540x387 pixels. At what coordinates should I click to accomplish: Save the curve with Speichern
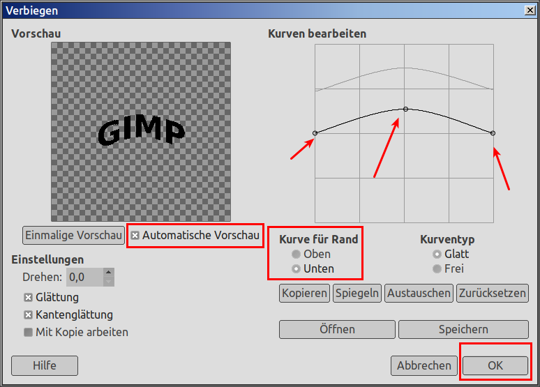[x=463, y=330]
